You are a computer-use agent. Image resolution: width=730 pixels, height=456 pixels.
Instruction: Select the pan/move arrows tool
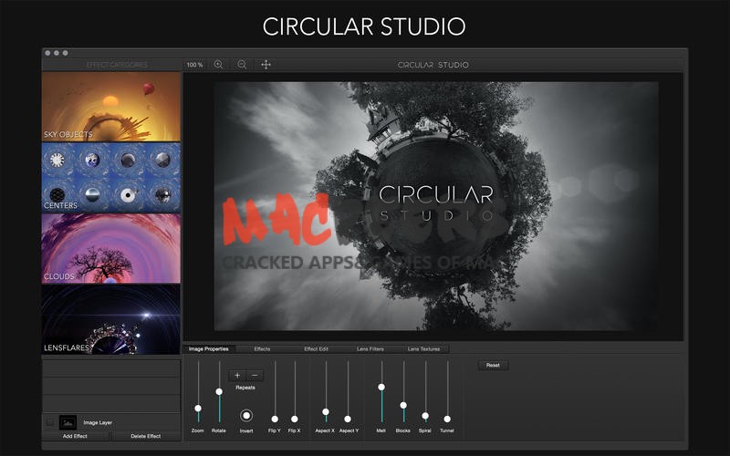pos(266,65)
